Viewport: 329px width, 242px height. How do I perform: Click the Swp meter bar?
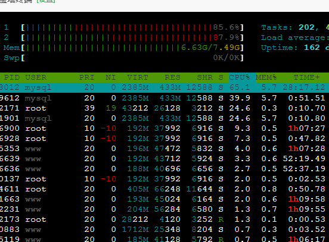[x=132, y=58]
